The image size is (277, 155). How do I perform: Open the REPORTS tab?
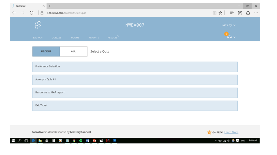tap(94, 38)
